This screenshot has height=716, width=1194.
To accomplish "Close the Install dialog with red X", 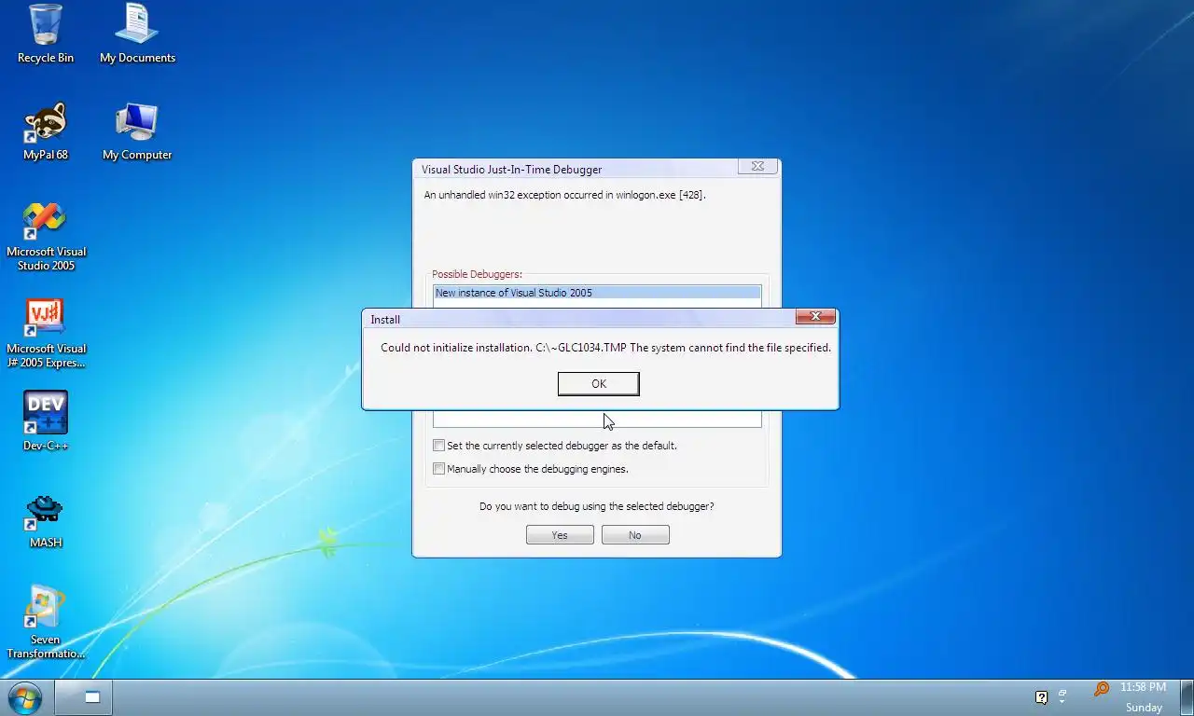I will point(815,317).
